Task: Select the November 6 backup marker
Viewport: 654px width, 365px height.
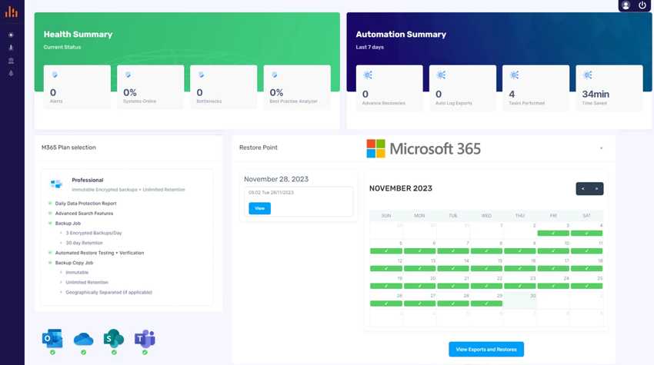Action: [419, 251]
